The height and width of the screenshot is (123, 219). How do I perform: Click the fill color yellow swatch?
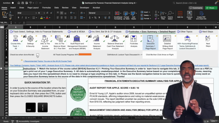tap(41, 18)
